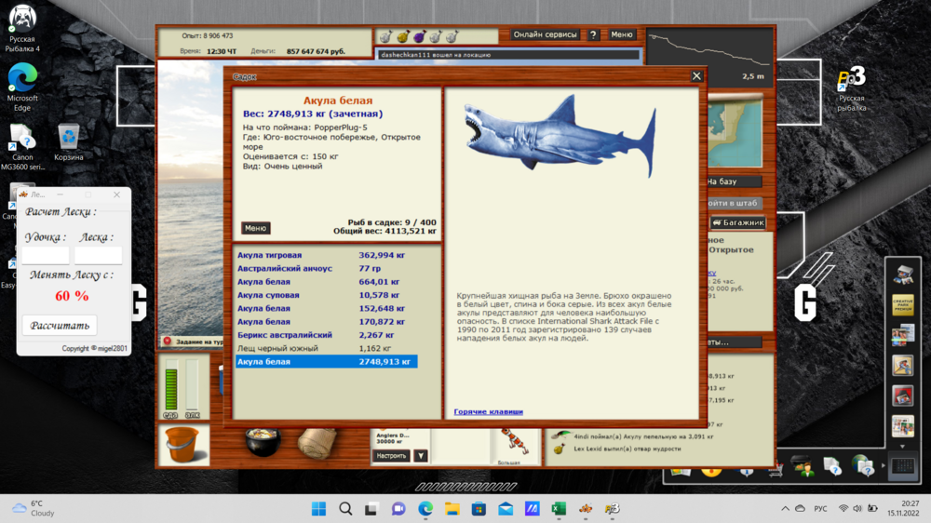Open the game Меню in top bar
The image size is (931, 523).
[x=622, y=35]
